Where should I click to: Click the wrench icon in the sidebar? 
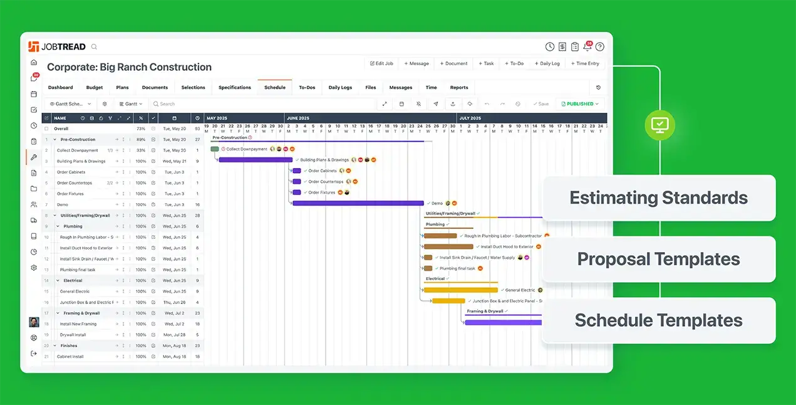coord(34,157)
